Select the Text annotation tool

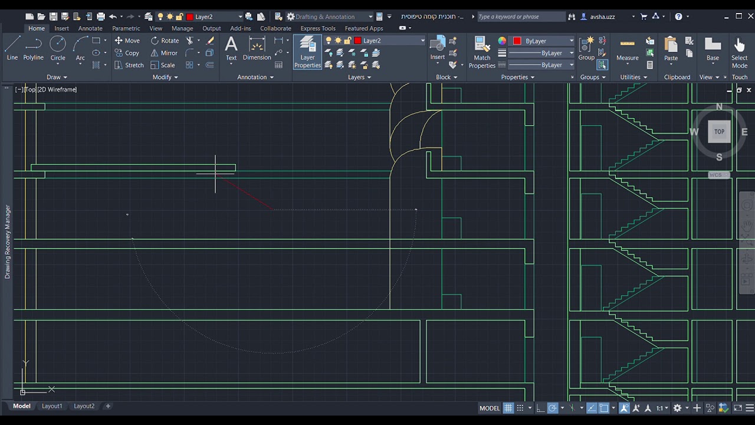[x=231, y=48]
